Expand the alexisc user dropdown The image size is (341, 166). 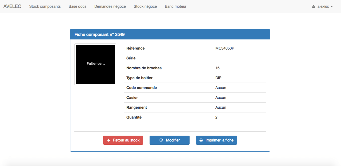coord(322,6)
